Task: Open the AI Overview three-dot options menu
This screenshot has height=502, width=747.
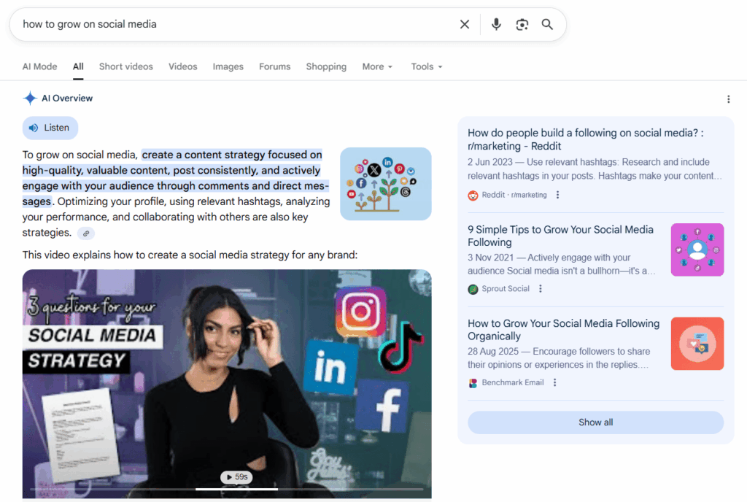Action: (x=729, y=99)
